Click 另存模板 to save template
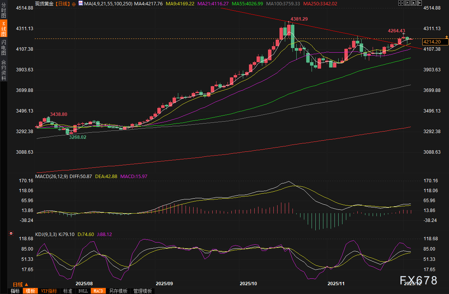This screenshot has width=449, height=294. click(118, 291)
